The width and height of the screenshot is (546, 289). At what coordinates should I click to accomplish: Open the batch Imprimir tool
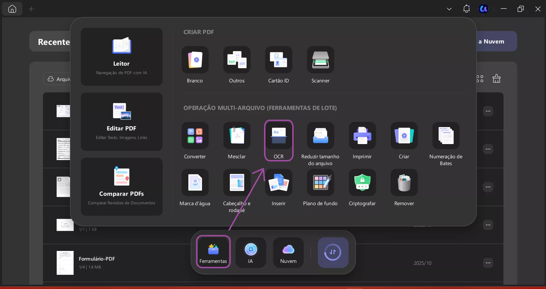pos(362,141)
